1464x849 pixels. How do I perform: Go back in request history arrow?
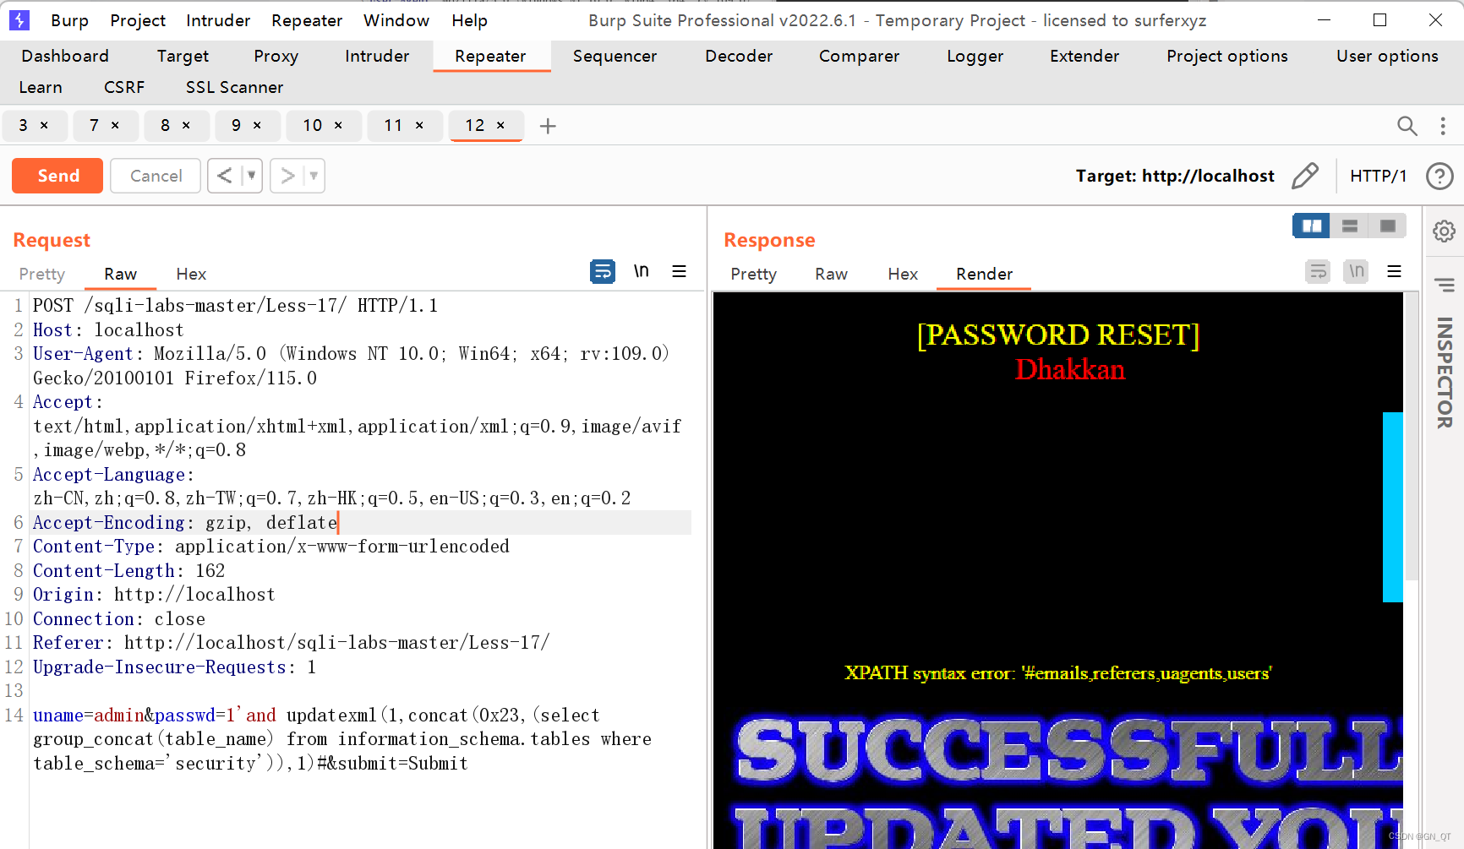(224, 176)
